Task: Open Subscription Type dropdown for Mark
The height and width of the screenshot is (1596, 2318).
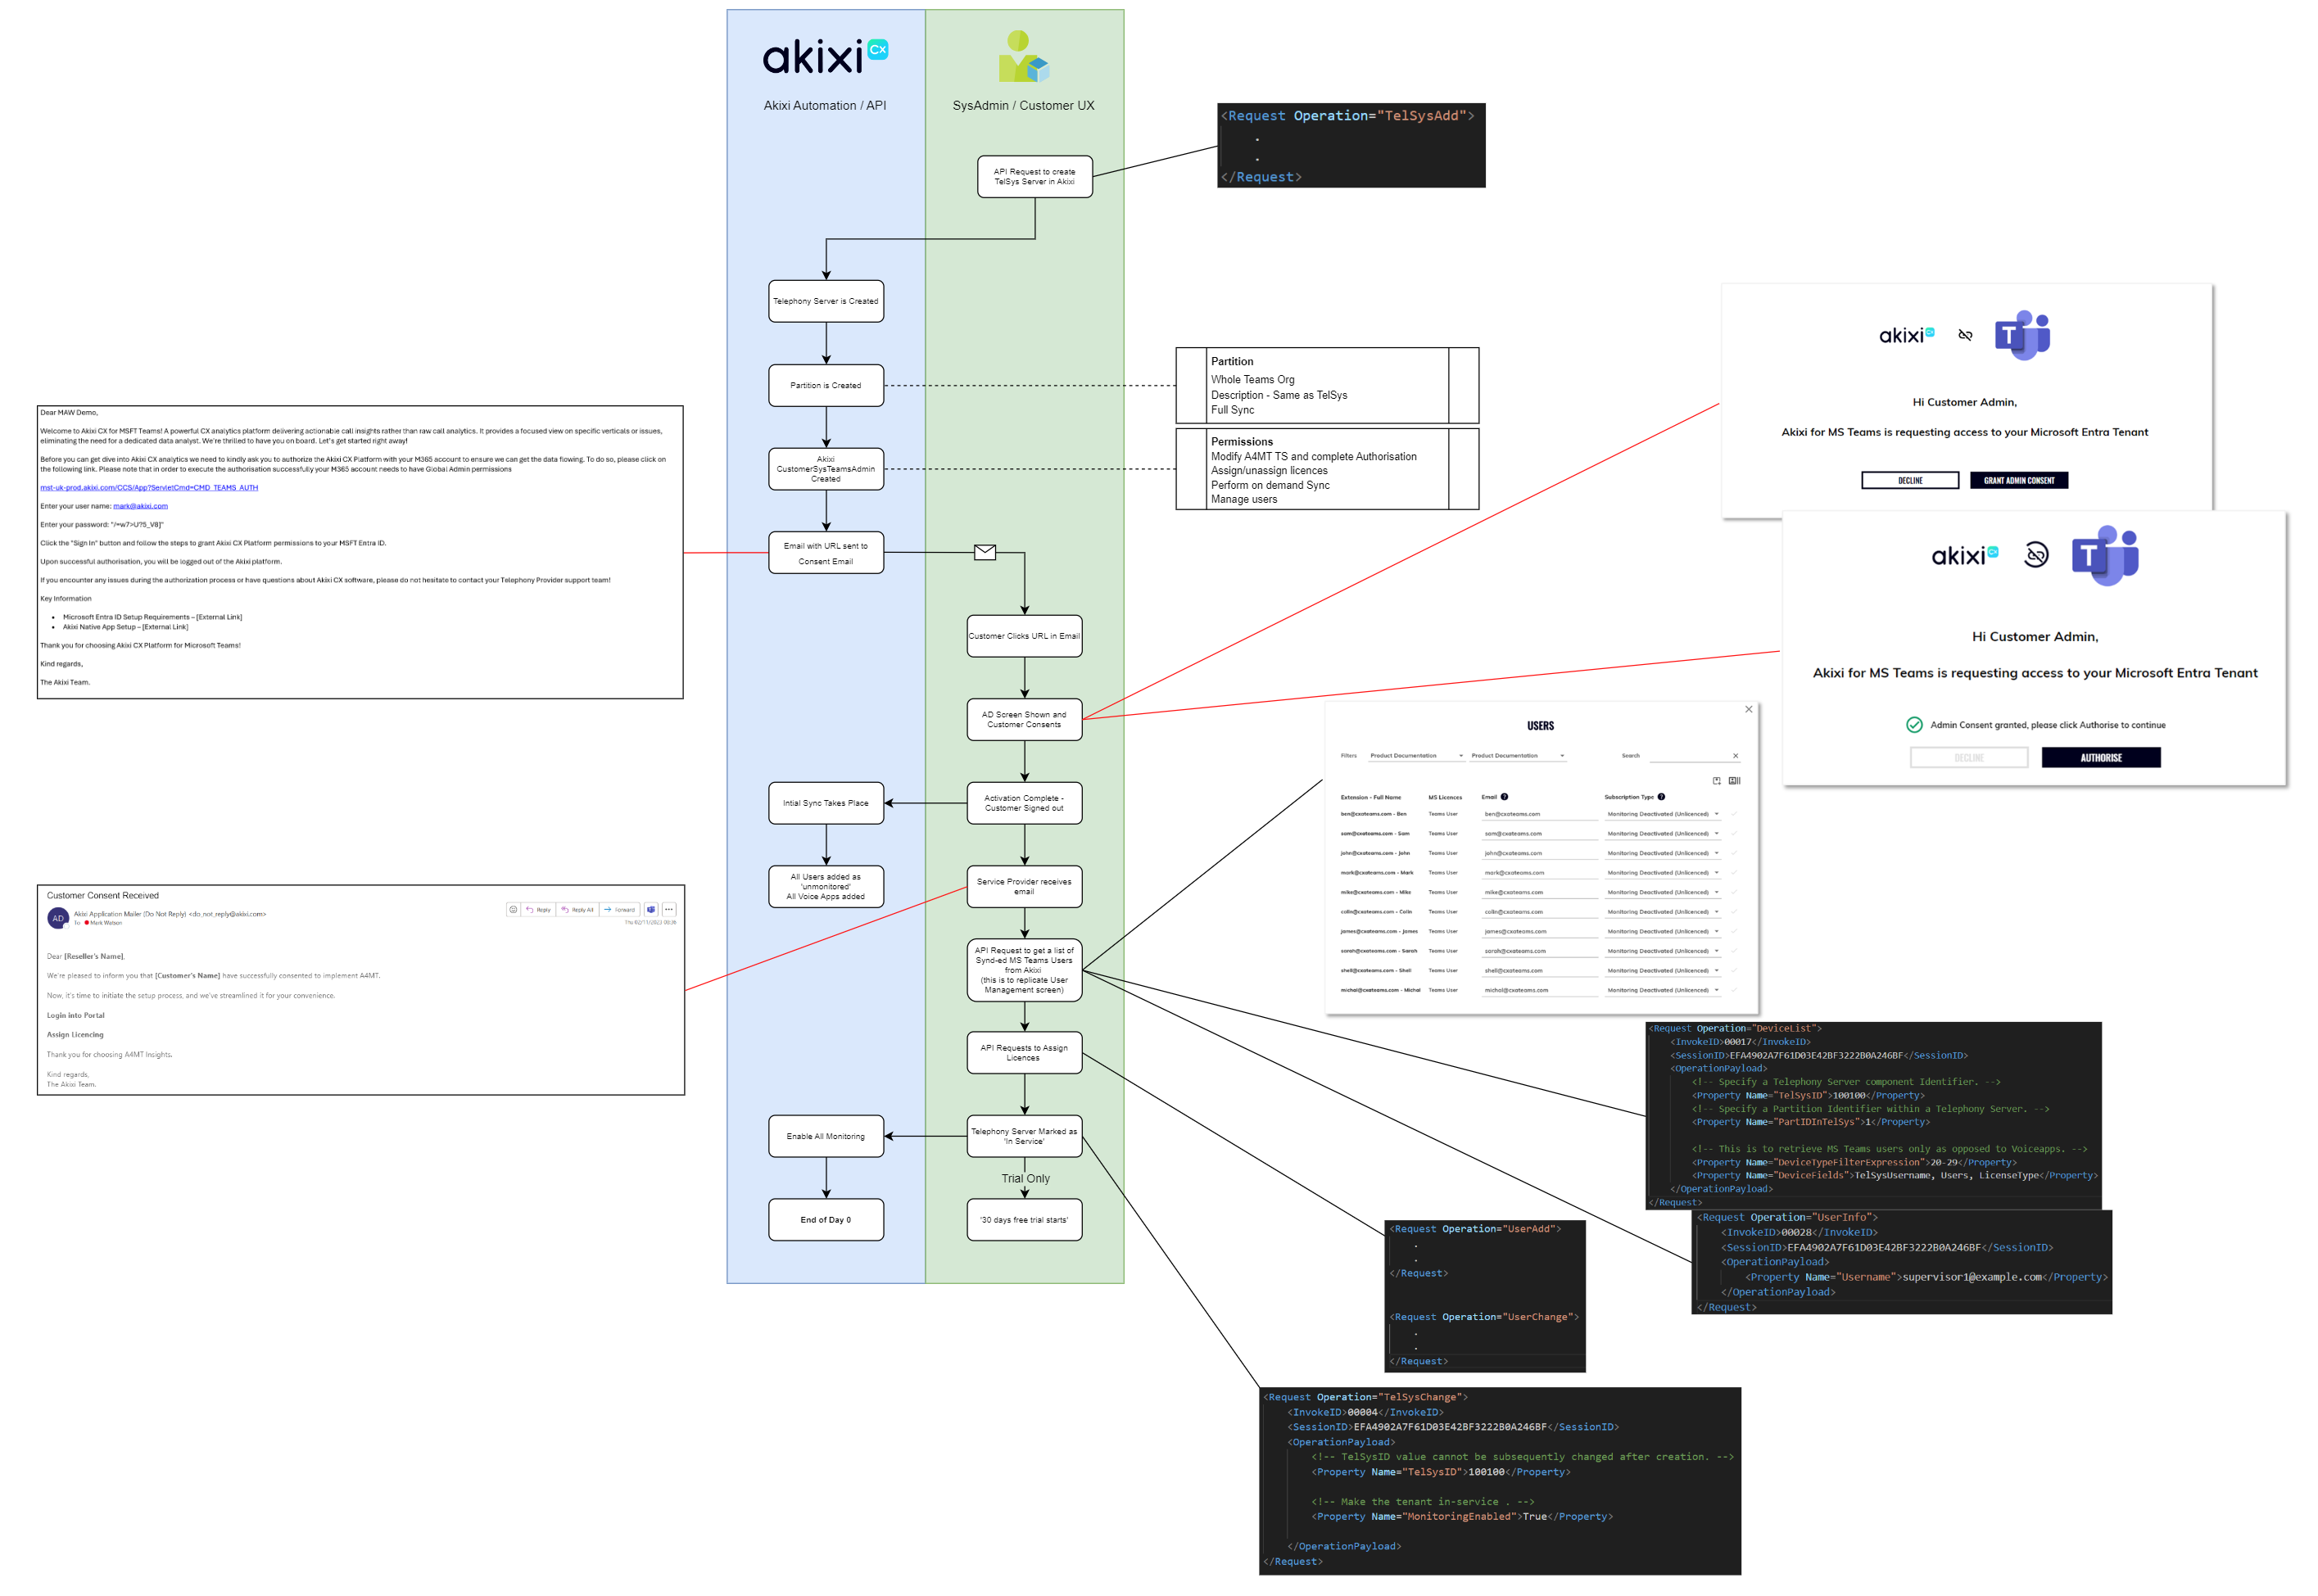Action: 1662,872
